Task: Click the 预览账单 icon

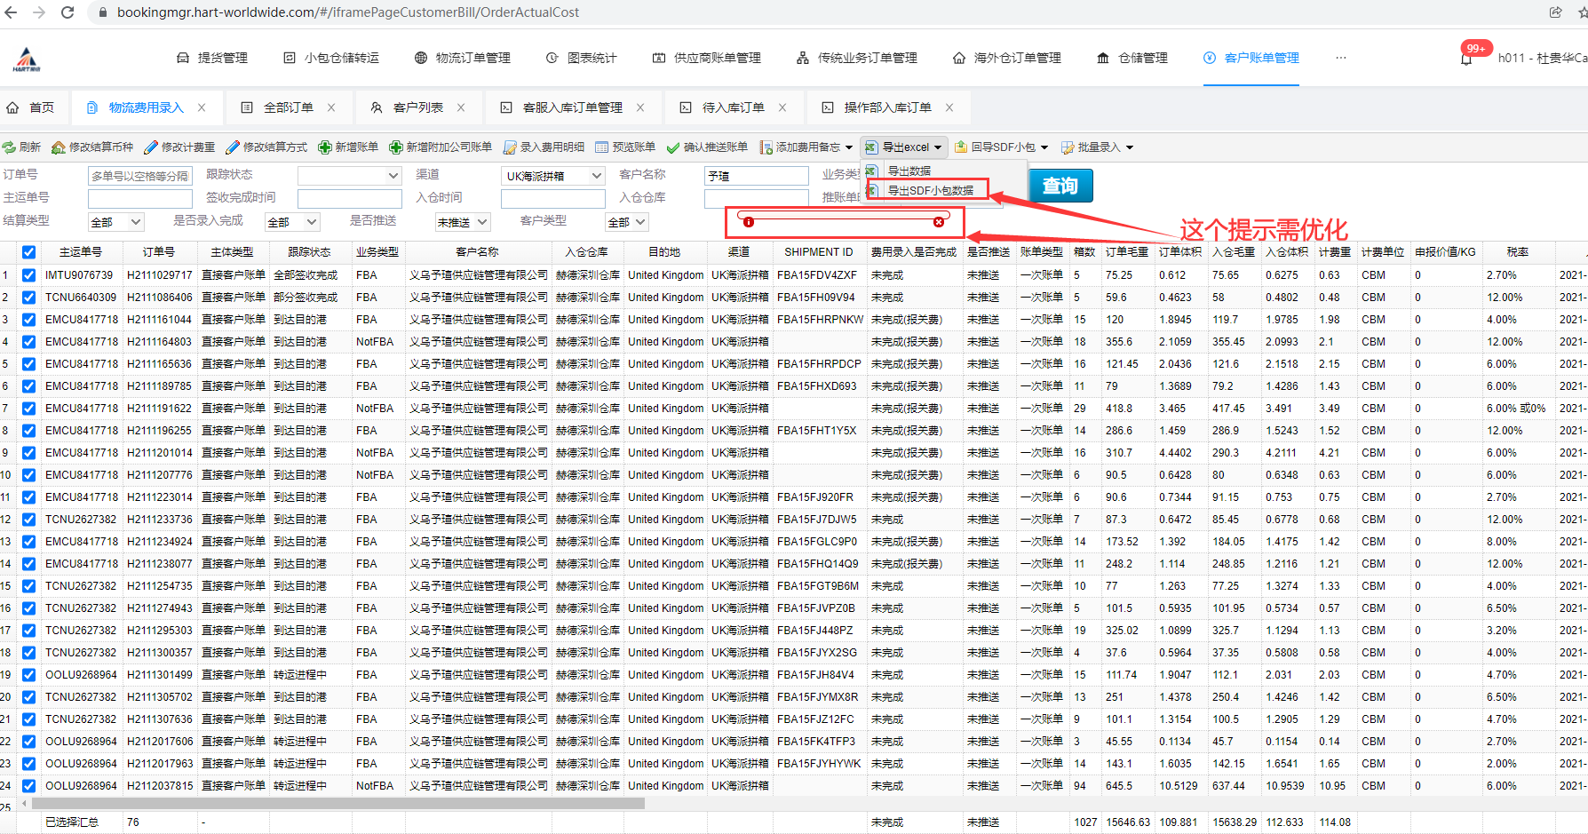Action: point(602,147)
